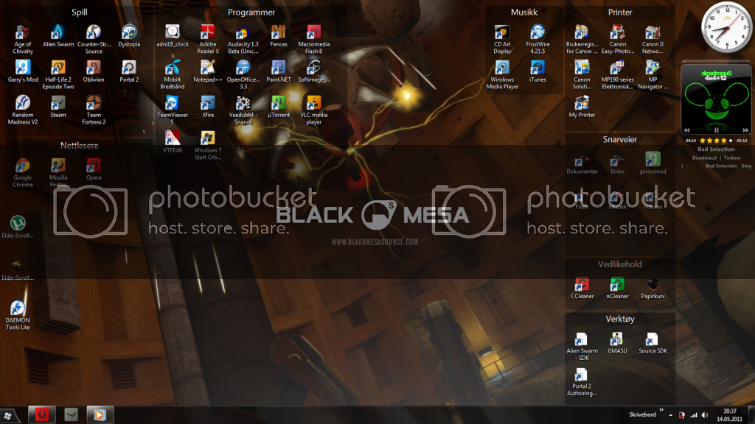This screenshot has width=755, height=424.
Task: Open DAEMON Tools Lite shortcut
Action: tap(17, 309)
